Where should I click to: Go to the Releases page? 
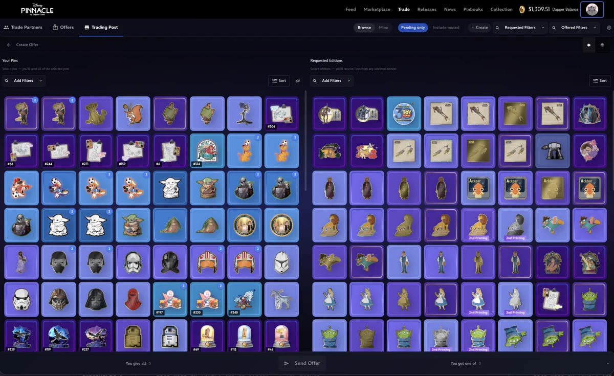coord(427,9)
